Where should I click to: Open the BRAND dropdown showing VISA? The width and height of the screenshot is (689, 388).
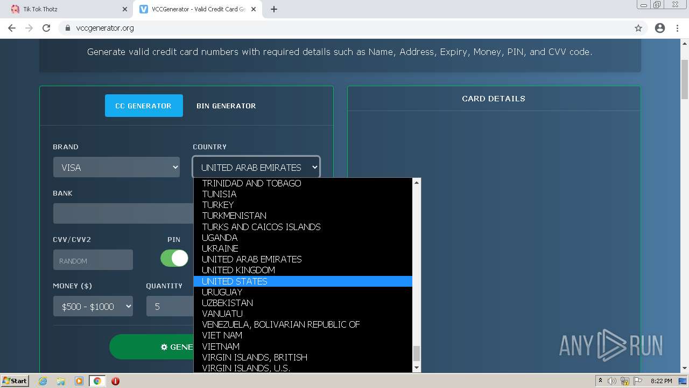tap(116, 168)
